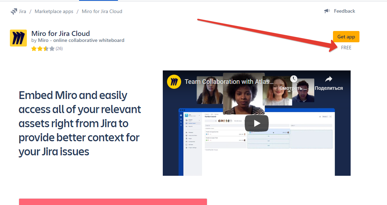The image size is (387, 205).
Task: Click the Miro channel avatar in video
Action: [174, 81]
